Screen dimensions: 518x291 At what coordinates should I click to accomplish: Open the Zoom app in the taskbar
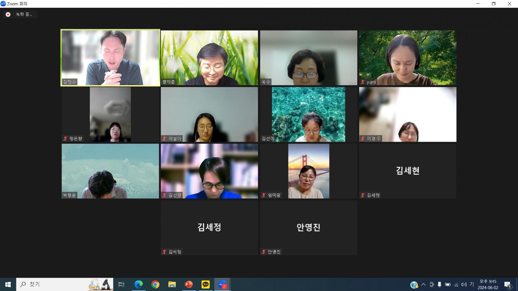[x=222, y=285]
